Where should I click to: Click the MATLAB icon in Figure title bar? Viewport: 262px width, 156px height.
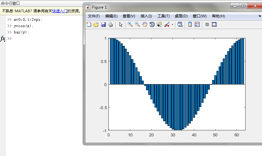pyautogui.click(x=88, y=7)
